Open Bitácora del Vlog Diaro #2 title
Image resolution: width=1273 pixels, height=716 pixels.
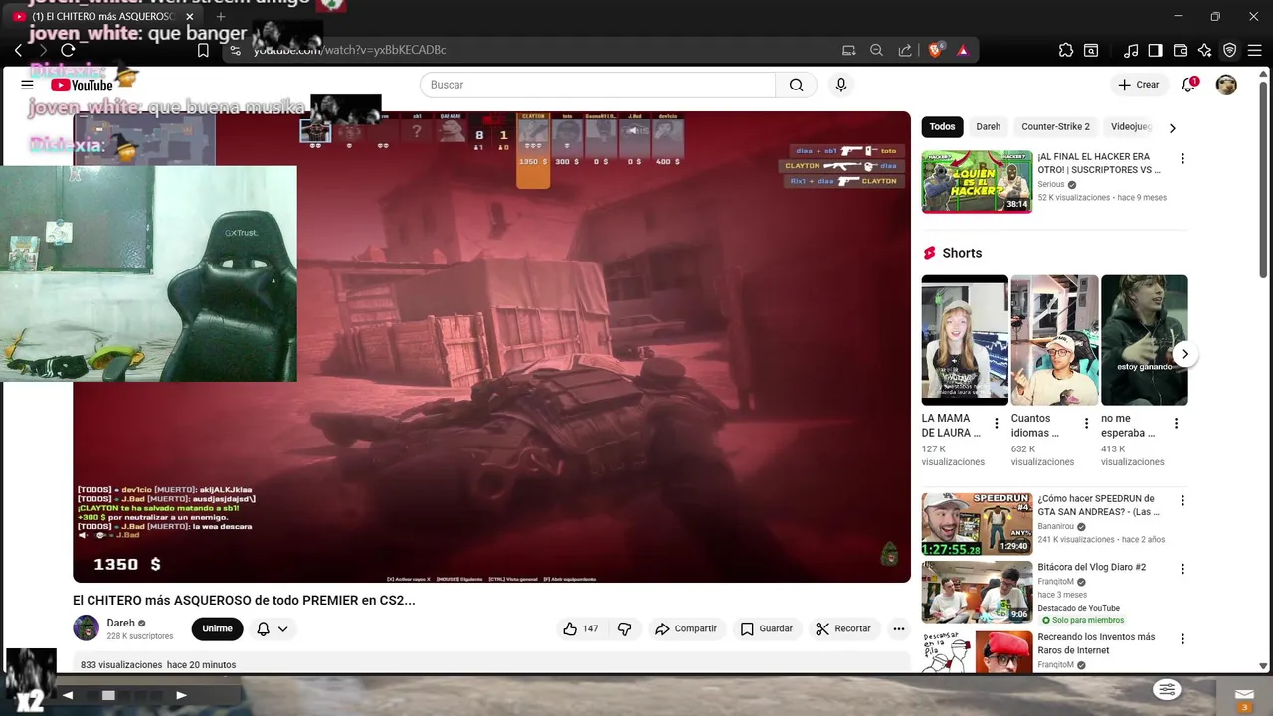click(x=1091, y=567)
